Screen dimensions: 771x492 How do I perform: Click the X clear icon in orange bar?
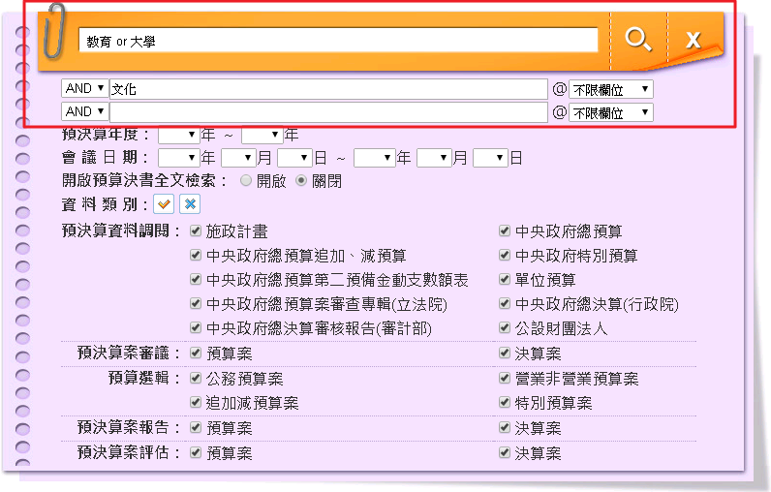(693, 40)
